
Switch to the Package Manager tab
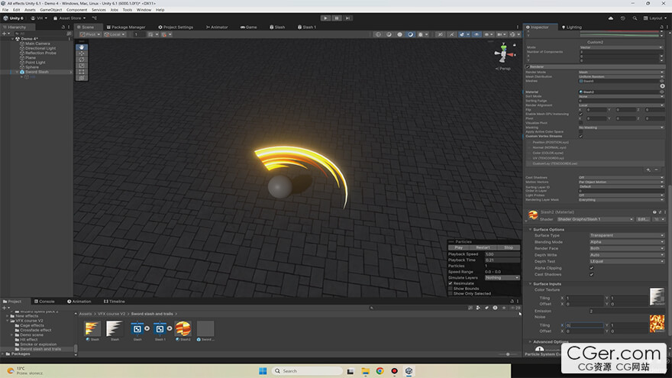click(x=125, y=27)
